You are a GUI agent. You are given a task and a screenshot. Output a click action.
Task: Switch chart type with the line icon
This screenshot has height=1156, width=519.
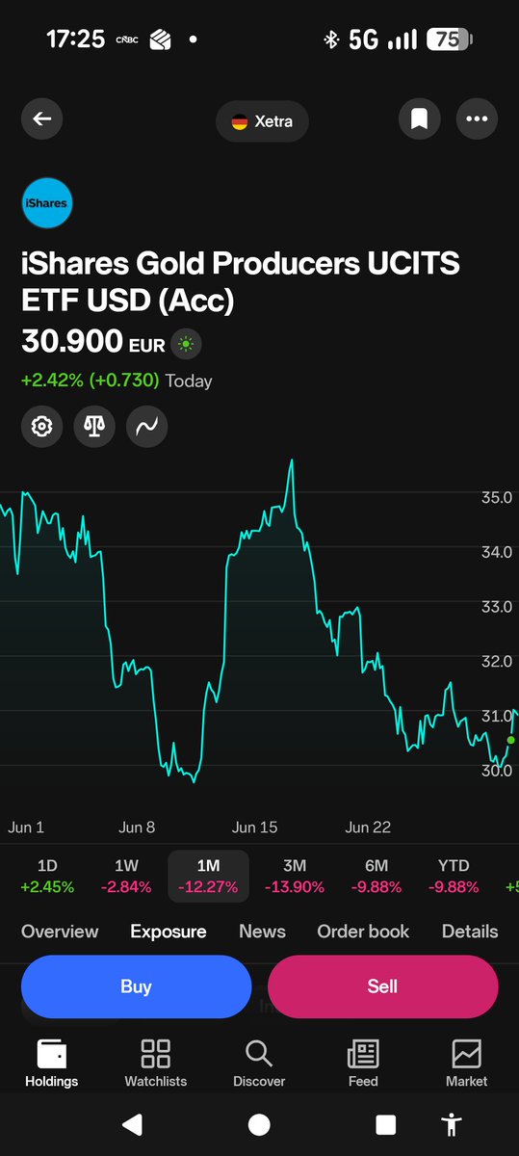click(x=146, y=426)
